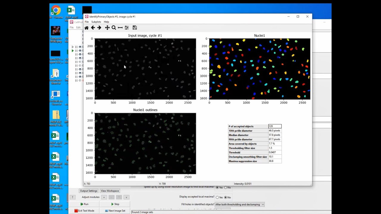Select FRAP Ab2 movie3 zip folder icon
The width and height of the screenshot is (381, 214).
click(x=56, y=118)
